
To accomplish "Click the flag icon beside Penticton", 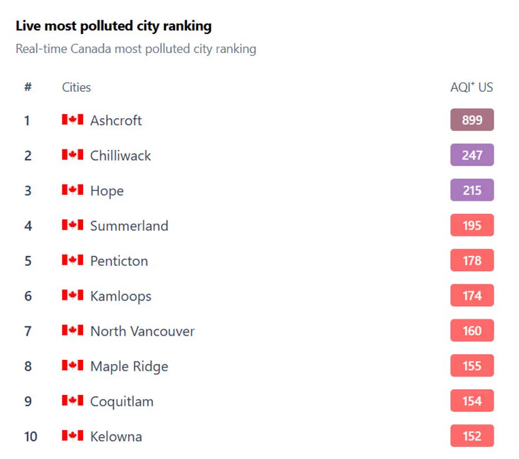I will [x=73, y=260].
